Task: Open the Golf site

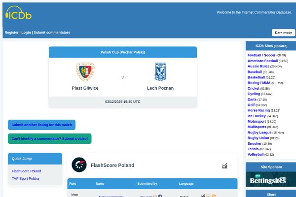Action: point(251,105)
